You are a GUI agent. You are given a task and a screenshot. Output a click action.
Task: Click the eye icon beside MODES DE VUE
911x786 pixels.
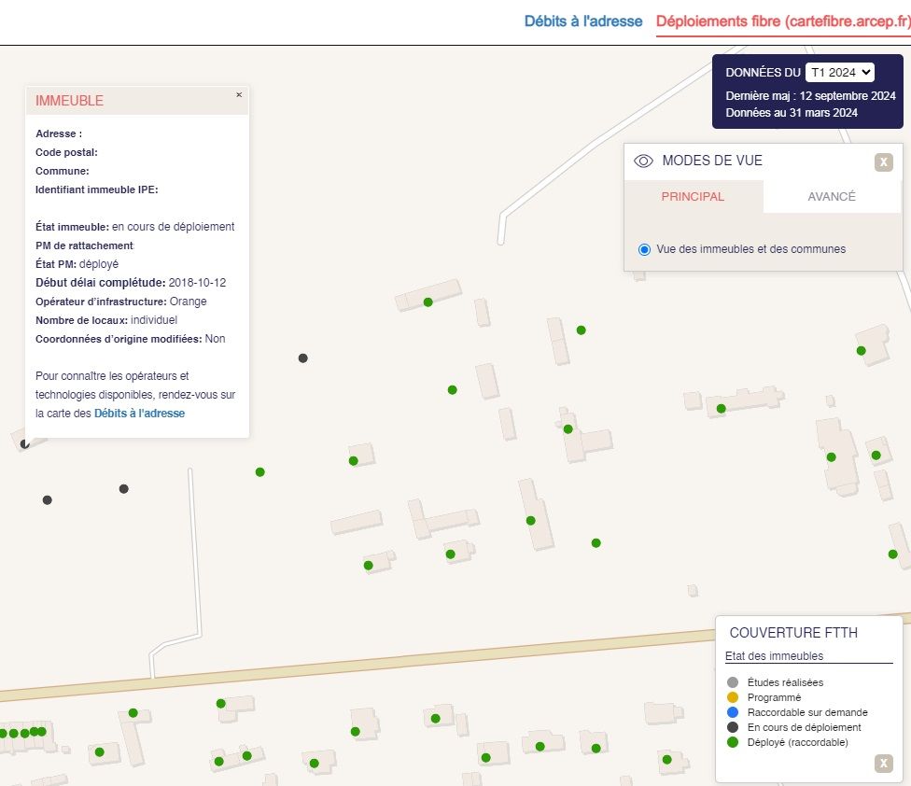(643, 161)
